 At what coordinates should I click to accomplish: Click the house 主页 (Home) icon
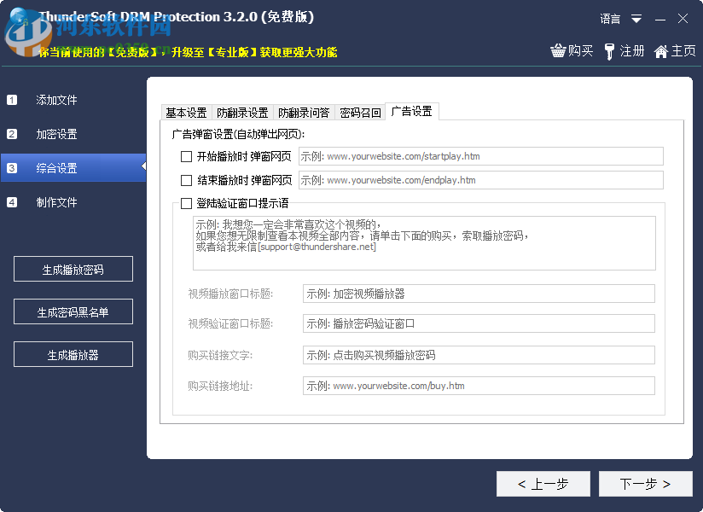pyautogui.click(x=660, y=51)
